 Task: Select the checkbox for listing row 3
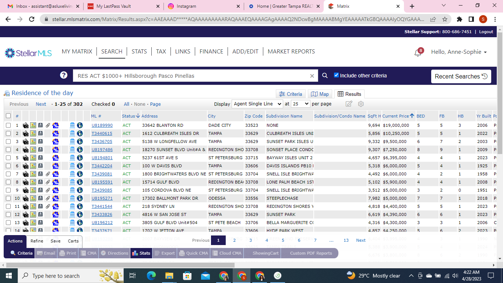(8, 141)
